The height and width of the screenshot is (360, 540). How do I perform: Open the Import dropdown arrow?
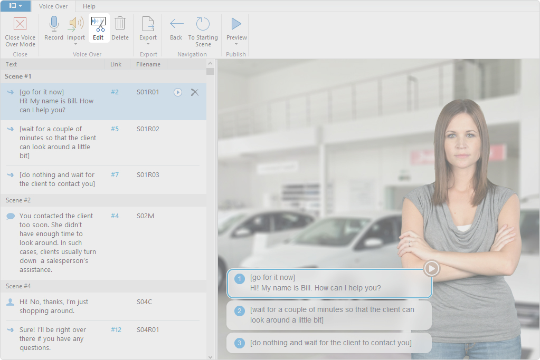(x=76, y=44)
